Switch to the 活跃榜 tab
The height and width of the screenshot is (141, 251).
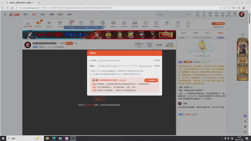pyautogui.click(x=195, y=33)
